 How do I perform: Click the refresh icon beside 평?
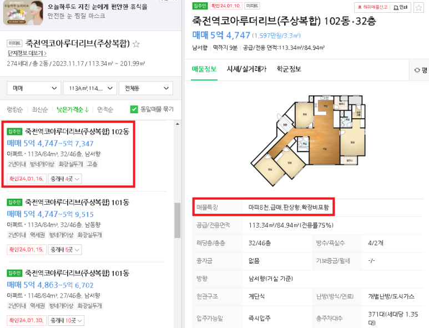coord(417,70)
